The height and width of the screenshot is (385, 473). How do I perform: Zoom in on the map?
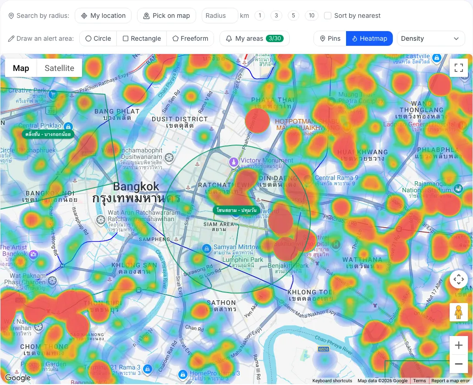[x=458, y=345]
